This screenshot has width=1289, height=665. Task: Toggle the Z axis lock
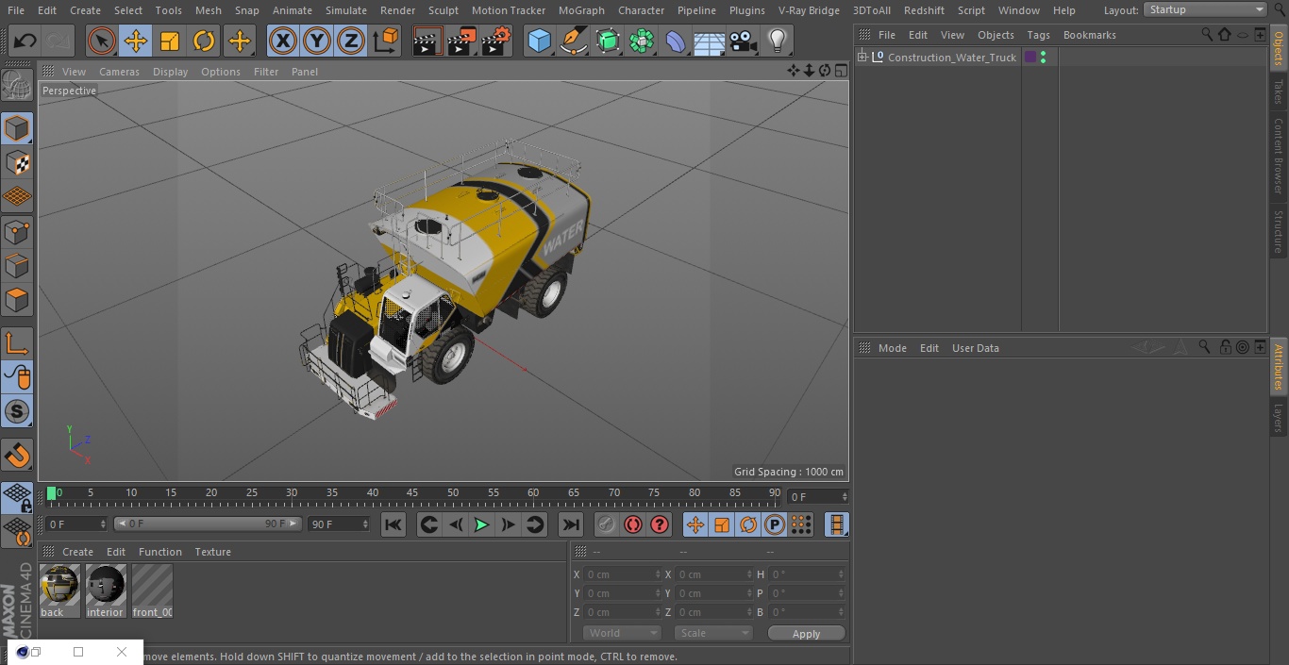pos(351,41)
